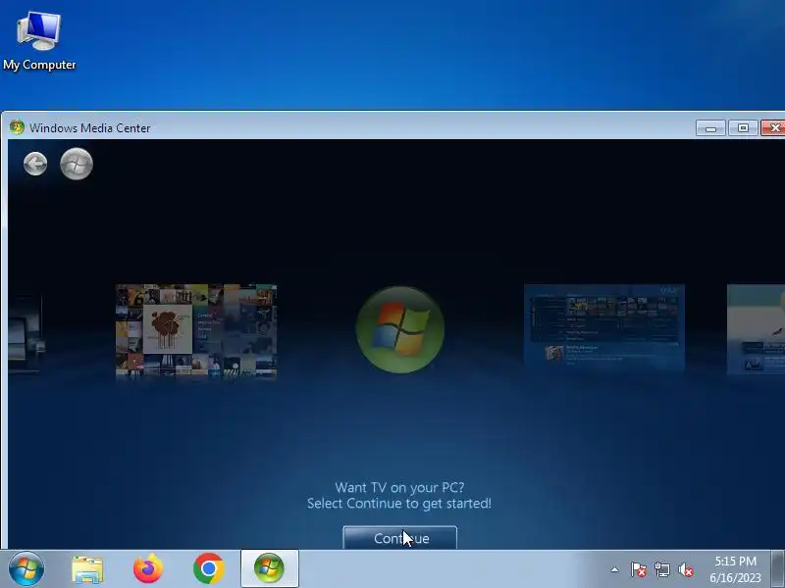Close the Windows Media Center window
Viewport: 785px width, 588px height.
click(773, 128)
